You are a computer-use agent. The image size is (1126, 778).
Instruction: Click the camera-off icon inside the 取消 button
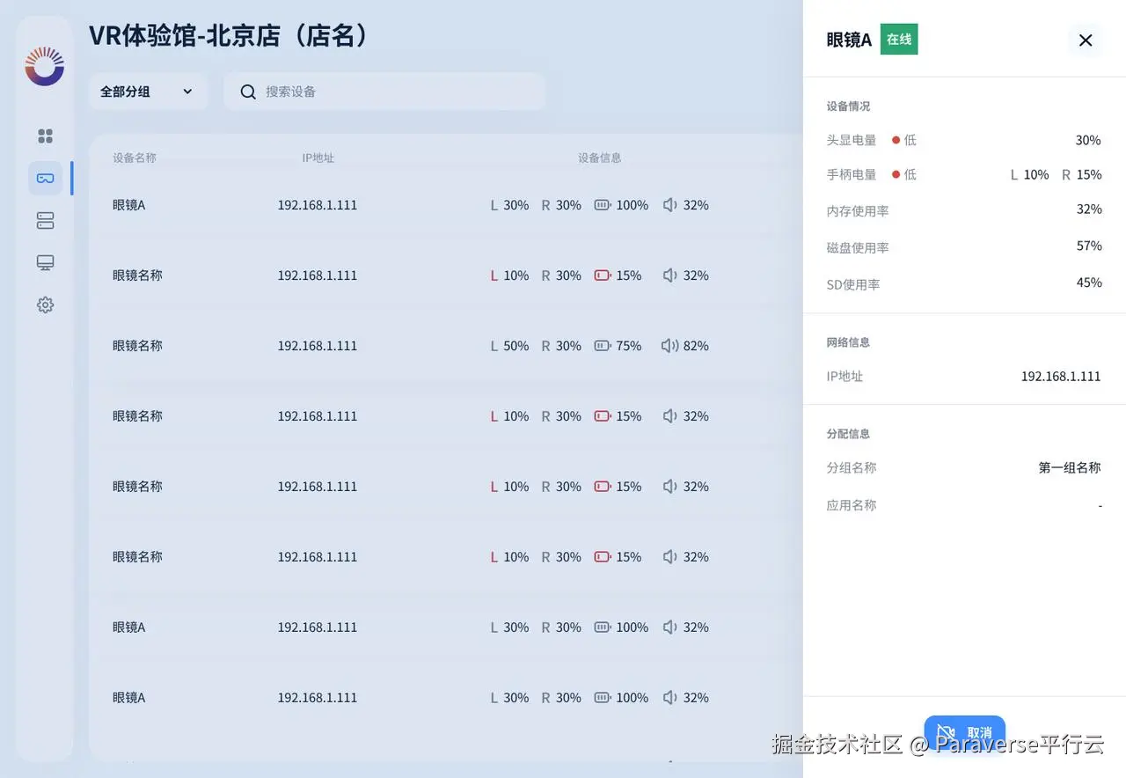pyautogui.click(x=946, y=732)
